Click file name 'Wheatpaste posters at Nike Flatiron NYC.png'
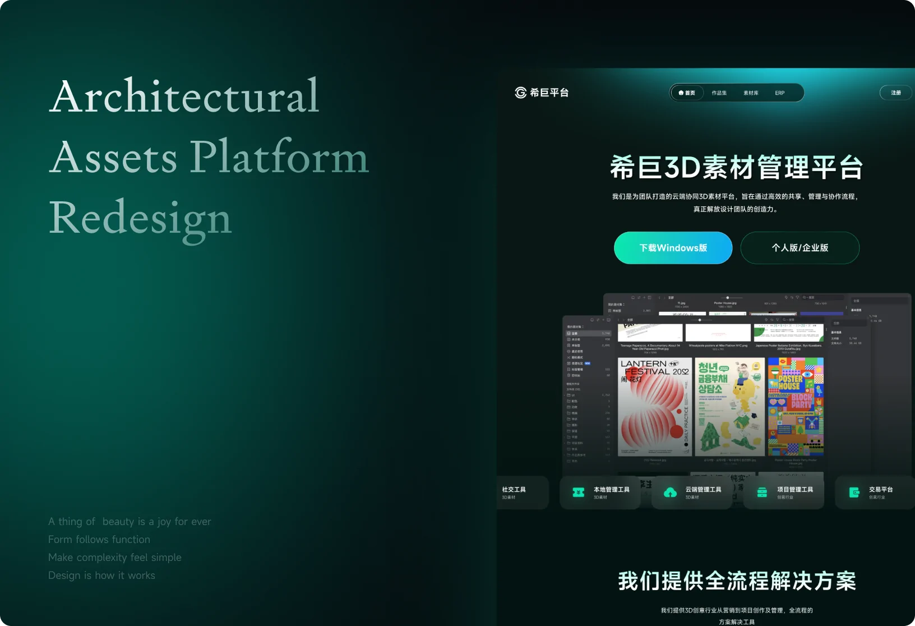Screen dimensions: 915x626 point(718,346)
